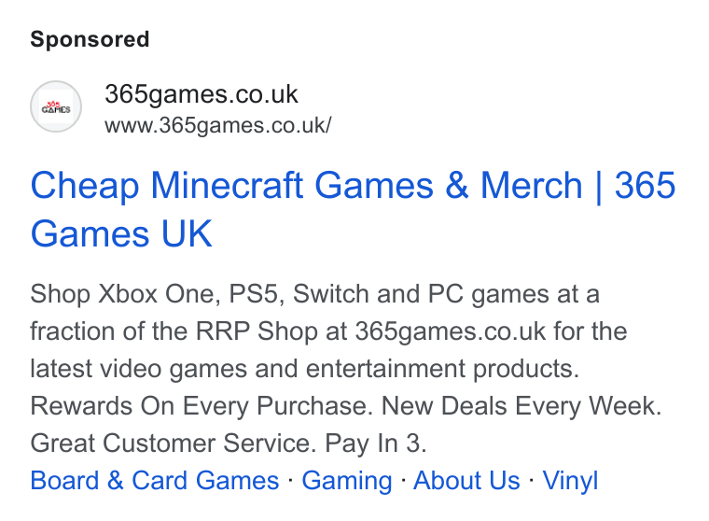
Task: Click the 'Great Customer Service' text
Action: [x=174, y=444]
